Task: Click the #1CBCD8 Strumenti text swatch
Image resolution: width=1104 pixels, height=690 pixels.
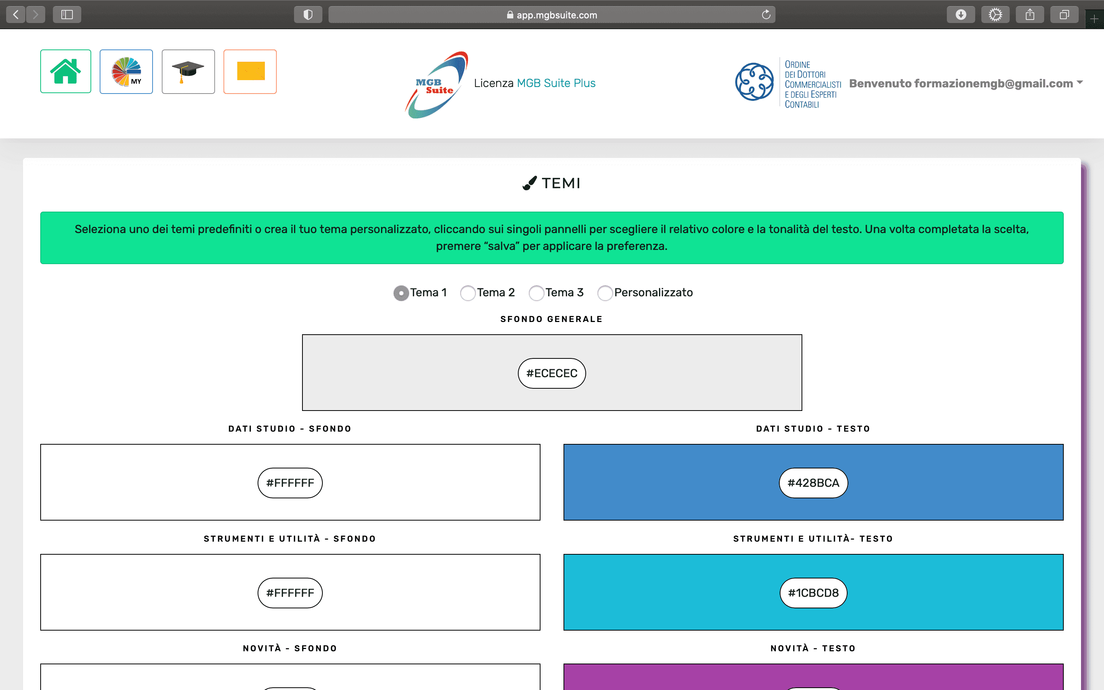Action: point(813,593)
